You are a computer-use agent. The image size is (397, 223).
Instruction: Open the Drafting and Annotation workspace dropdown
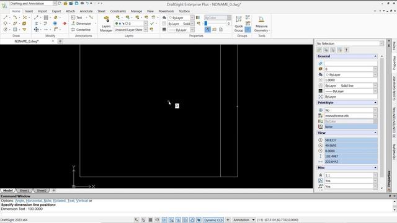55,3
